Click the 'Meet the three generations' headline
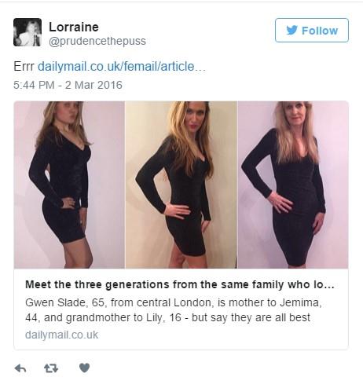The width and height of the screenshot is (363, 388). pos(180,284)
